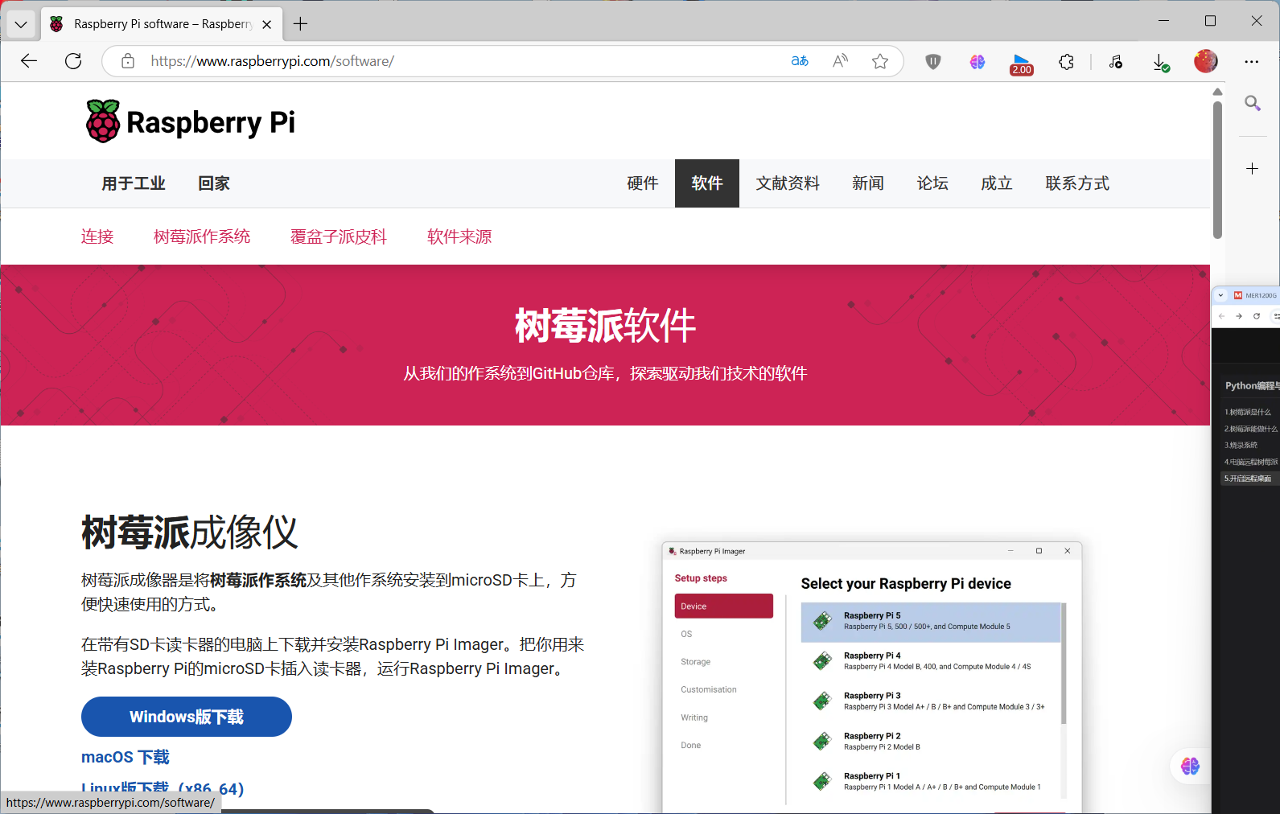Screen dimensions: 1280x814
Task: Click Raspberry Pi 5 device row
Action: 931,622
